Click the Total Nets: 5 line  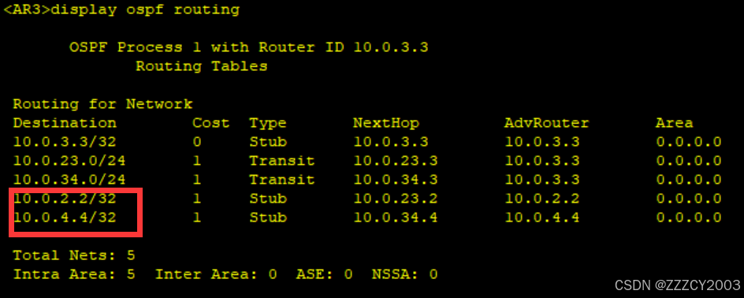(74, 255)
